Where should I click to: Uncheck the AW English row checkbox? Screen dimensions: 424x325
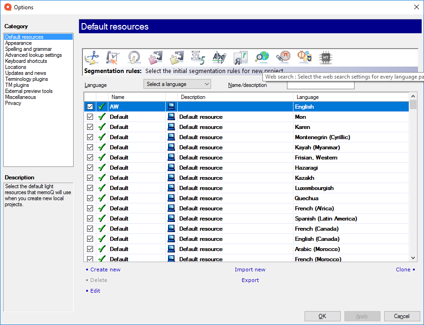[90, 107]
